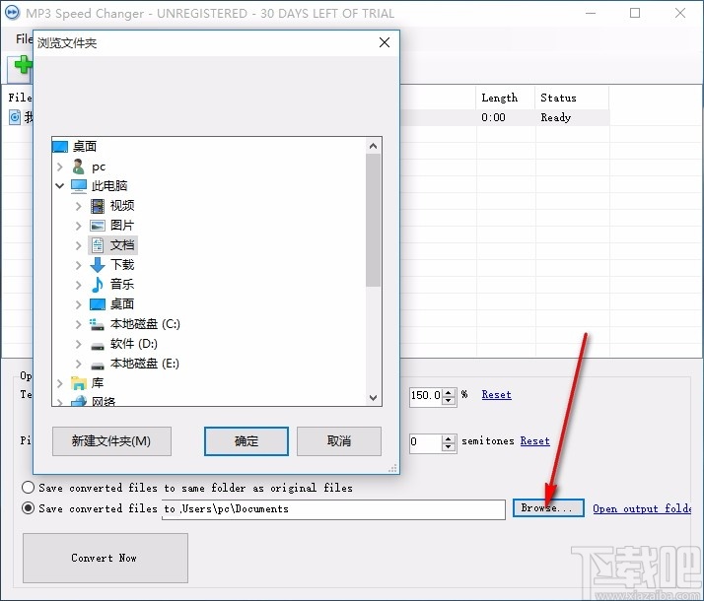Click the Ready status cell
Image resolution: width=704 pixels, height=601 pixels.
572,117
